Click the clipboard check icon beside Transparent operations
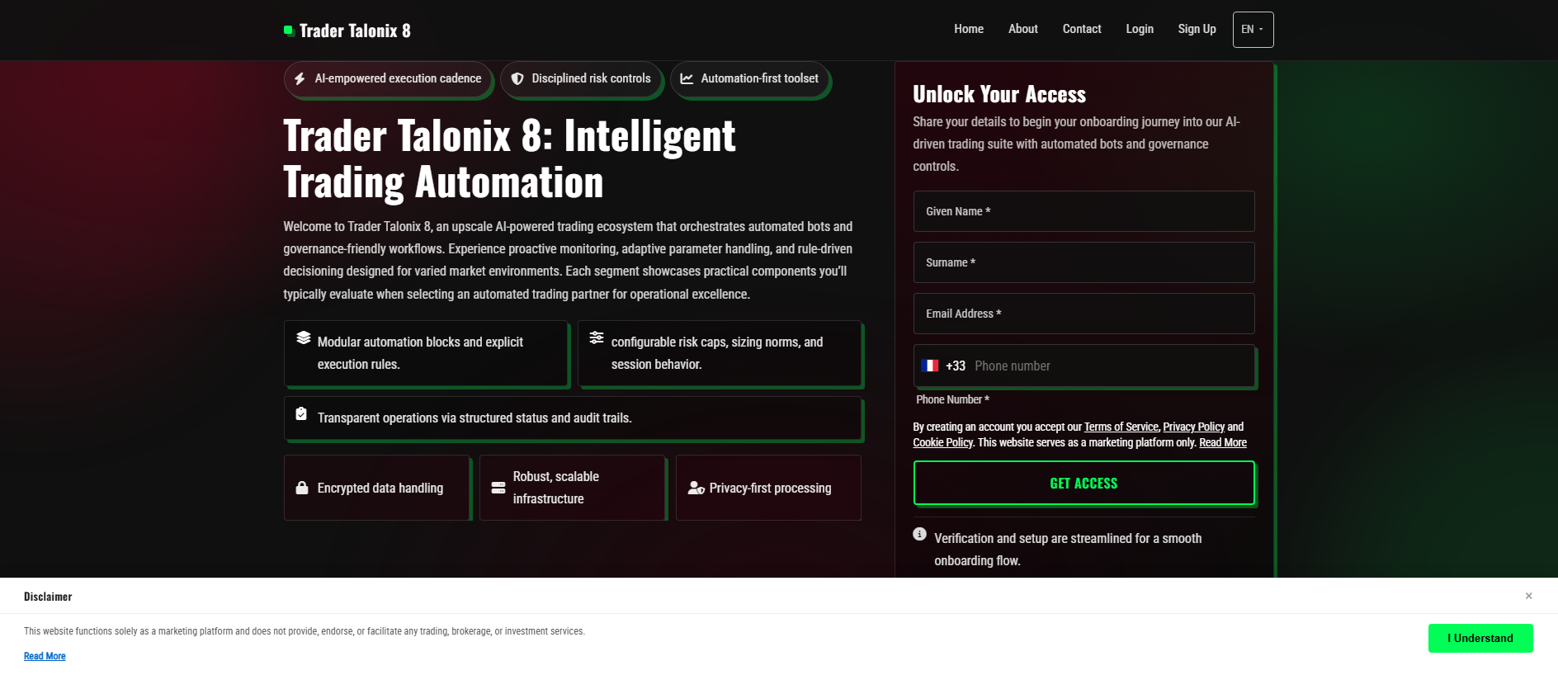This screenshot has height=675, width=1558. [301, 413]
